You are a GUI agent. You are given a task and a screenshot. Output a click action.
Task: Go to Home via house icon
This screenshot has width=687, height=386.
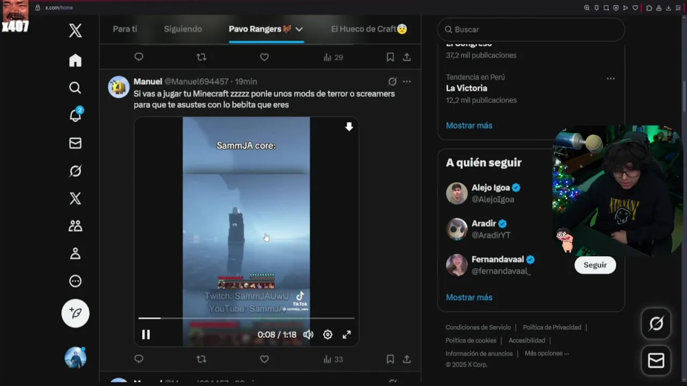(x=75, y=60)
